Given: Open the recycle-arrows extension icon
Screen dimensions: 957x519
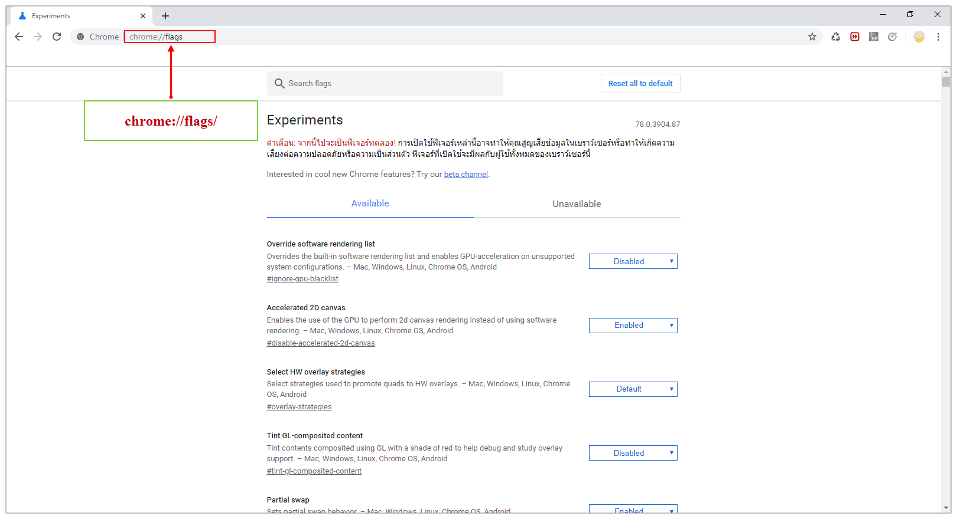Looking at the screenshot, I should point(835,37).
